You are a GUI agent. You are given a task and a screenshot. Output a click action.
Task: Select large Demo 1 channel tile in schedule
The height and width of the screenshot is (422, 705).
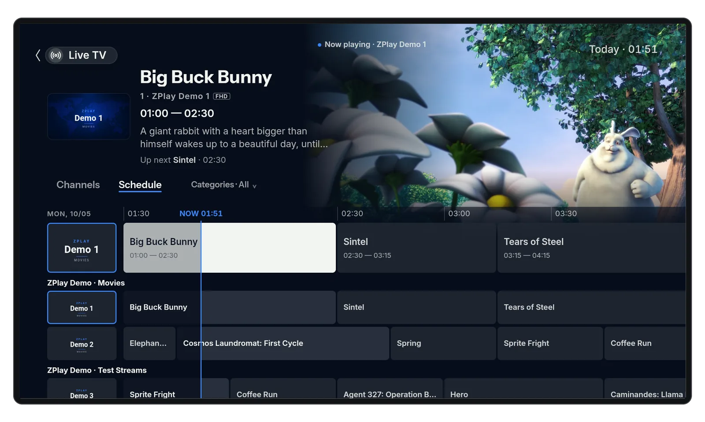click(x=82, y=248)
